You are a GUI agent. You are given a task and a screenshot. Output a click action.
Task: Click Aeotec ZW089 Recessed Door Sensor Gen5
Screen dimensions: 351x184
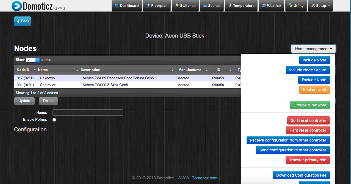pos(118,78)
